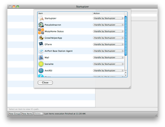Click the New Group button
The height and width of the screenshot is (127, 165).
(x=15, y=114)
